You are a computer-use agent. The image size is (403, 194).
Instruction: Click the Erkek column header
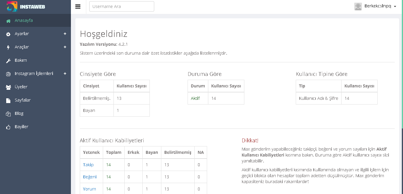[134, 152]
